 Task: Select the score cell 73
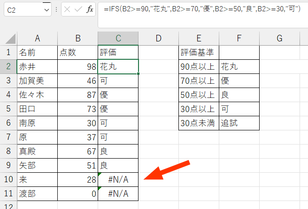pyautogui.click(x=78, y=109)
